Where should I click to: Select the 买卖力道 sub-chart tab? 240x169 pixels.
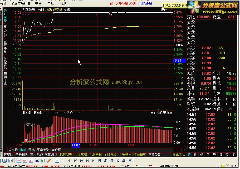pos(43,150)
